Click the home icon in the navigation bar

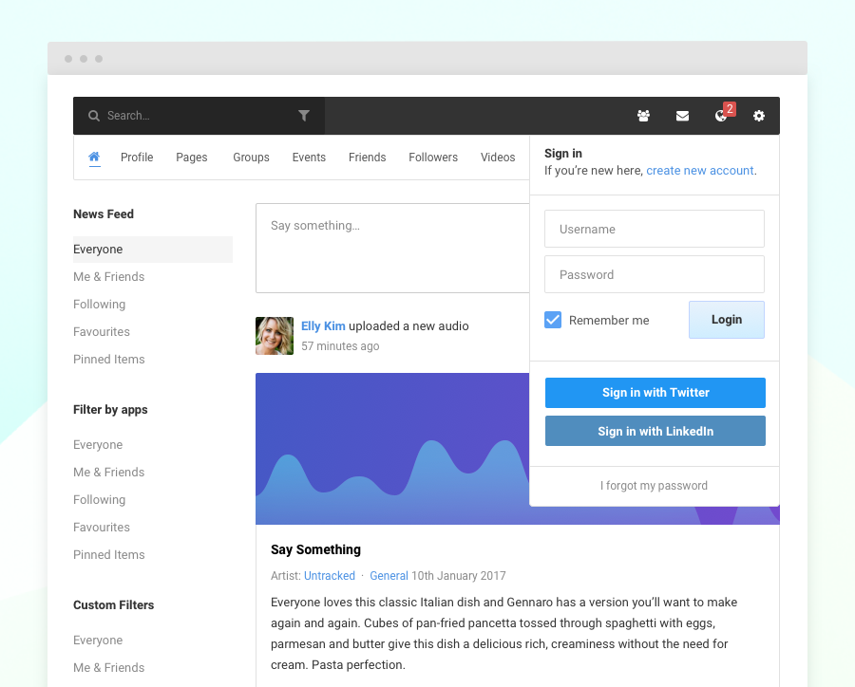(x=94, y=158)
